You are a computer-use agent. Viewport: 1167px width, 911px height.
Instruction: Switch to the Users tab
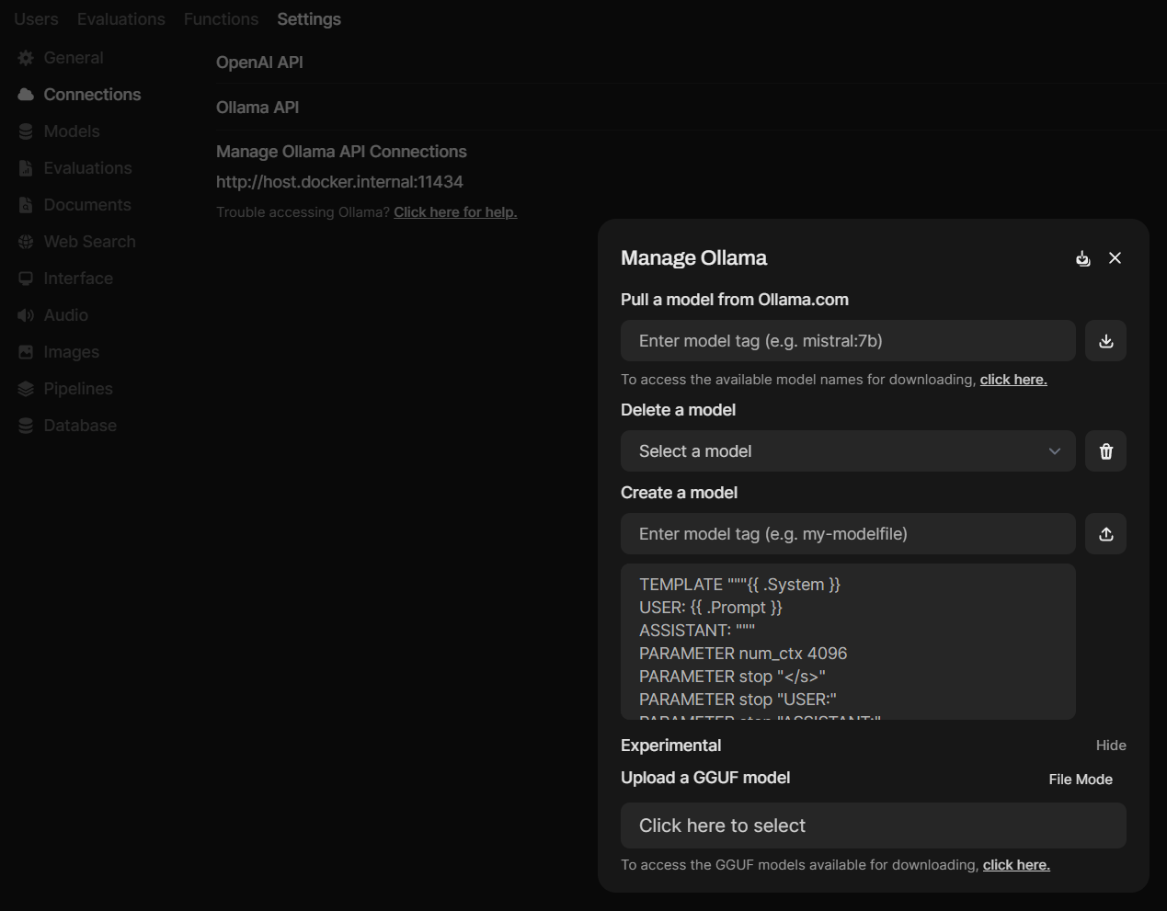(x=36, y=19)
